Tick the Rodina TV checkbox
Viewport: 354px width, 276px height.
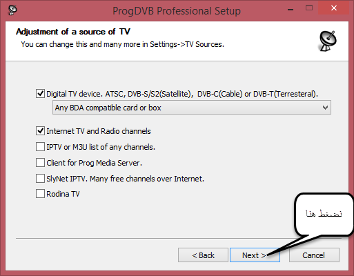(x=40, y=193)
